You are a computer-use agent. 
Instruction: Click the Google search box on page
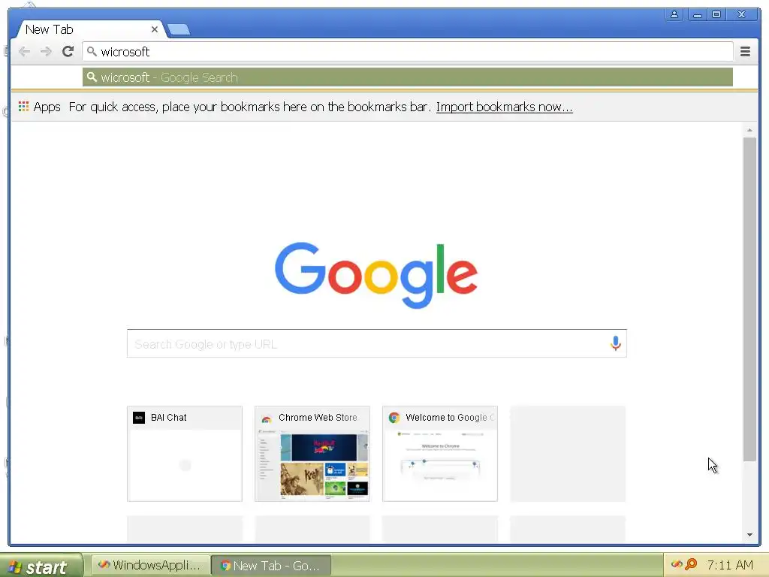[377, 343]
